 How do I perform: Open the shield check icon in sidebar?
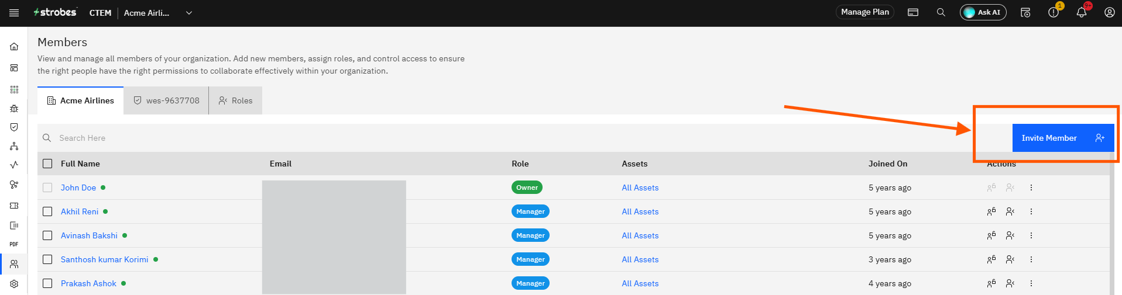(x=14, y=127)
